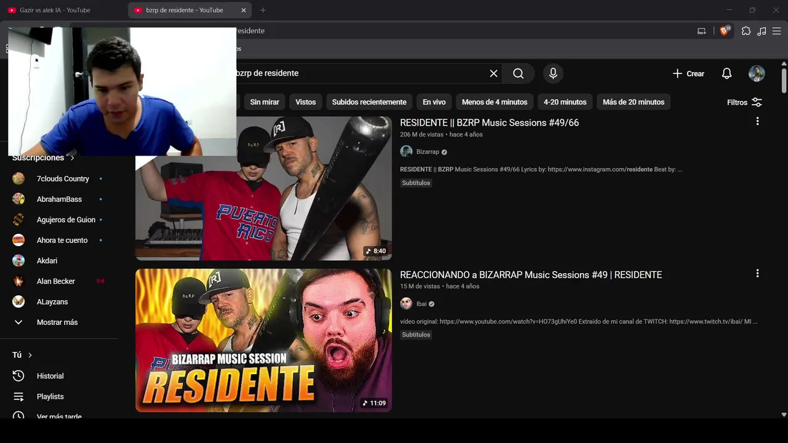788x443 pixels.
Task: Select the En vivo filter chip
Action: click(x=434, y=102)
